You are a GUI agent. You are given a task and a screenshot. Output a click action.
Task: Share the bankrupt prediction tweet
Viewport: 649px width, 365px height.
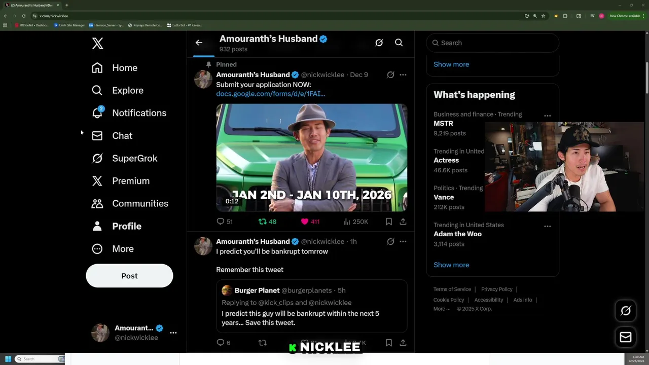pos(403,343)
